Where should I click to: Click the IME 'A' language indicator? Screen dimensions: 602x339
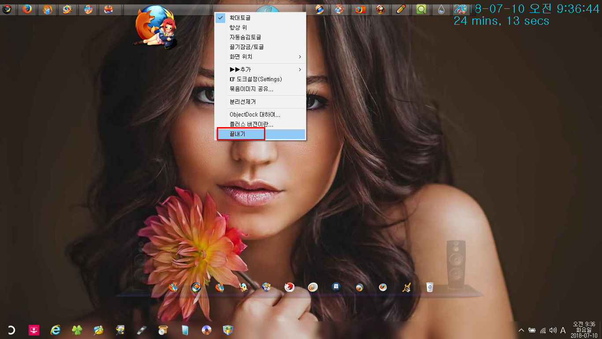[563, 330]
